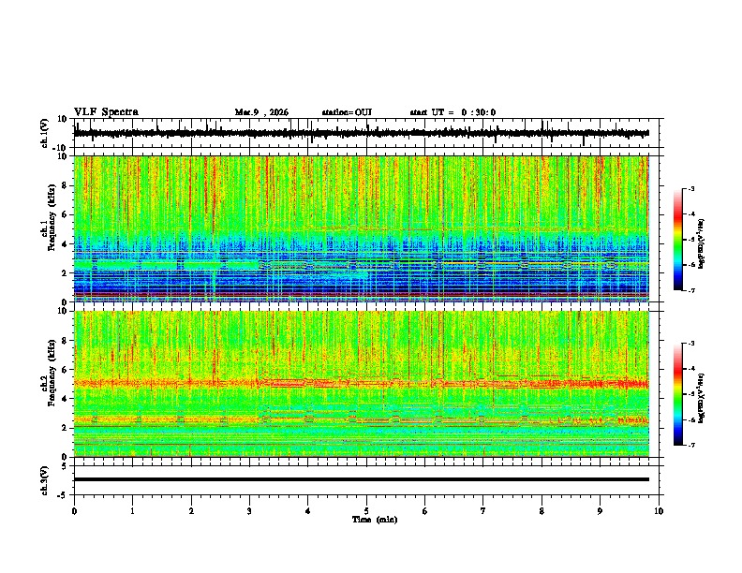This screenshot has height=573, width=742.
Task: Click the "station=OUI" header text
Action: pos(347,112)
